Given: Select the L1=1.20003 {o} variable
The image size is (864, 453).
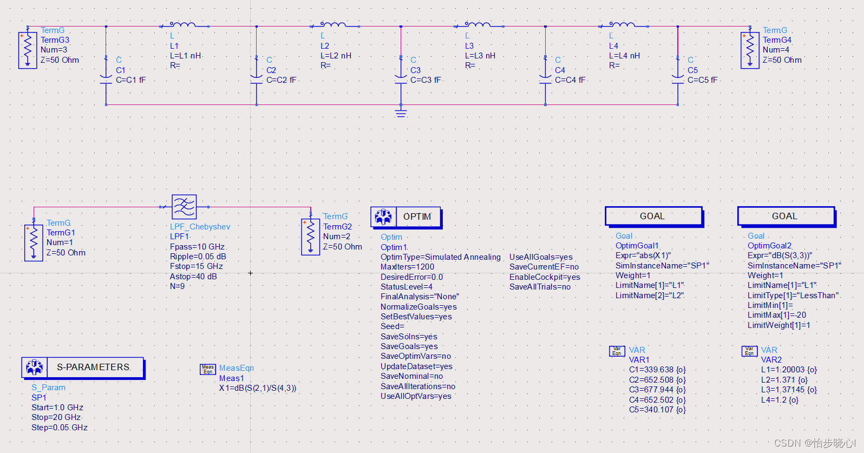Looking at the screenshot, I should [x=789, y=370].
